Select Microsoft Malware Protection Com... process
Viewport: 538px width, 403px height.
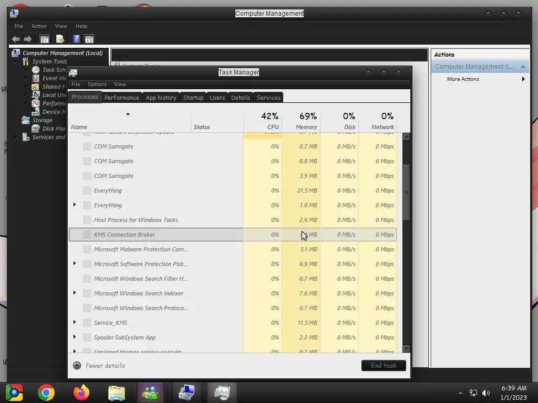[233, 249]
